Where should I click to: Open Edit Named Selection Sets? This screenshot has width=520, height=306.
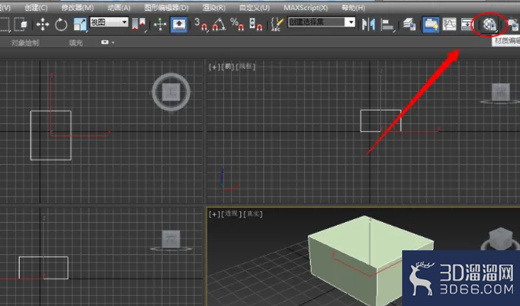pyautogui.click(x=277, y=24)
